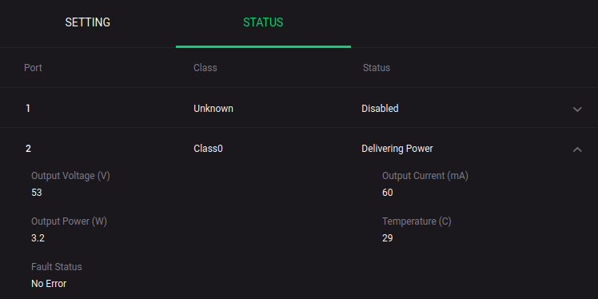Image resolution: width=598 pixels, height=299 pixels.
Task: Click the Port column header
Action: click(x=34, y=68)
